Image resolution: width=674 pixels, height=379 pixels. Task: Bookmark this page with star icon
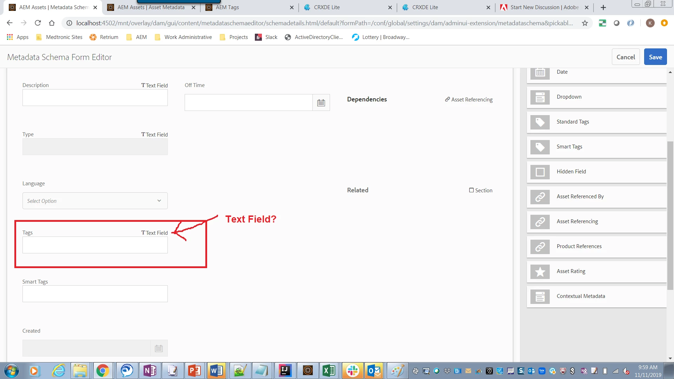(x=585, y=23)
